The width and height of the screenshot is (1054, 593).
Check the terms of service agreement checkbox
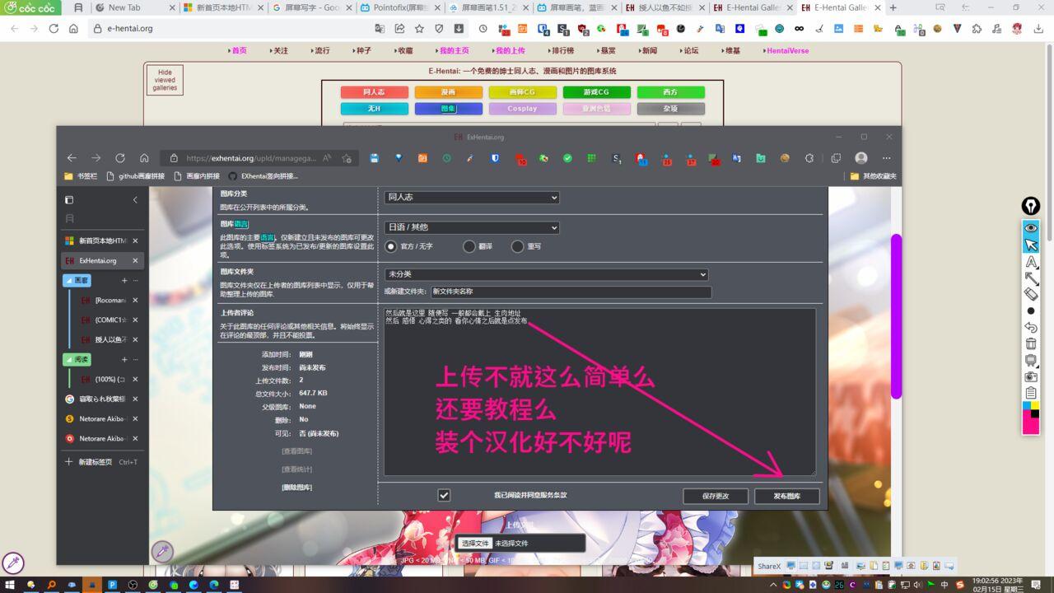pos(444,495)
